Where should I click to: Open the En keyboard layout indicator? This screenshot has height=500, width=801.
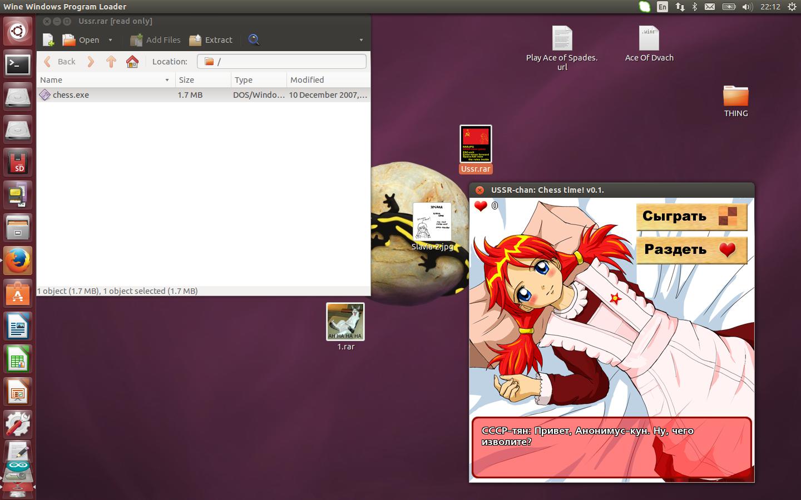point(662,7)
